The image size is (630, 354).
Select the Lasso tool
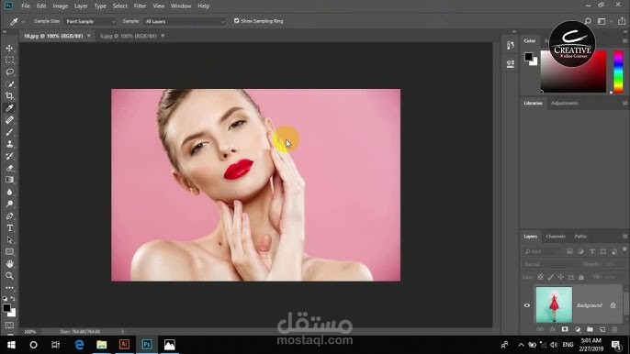tap(9, 72)
